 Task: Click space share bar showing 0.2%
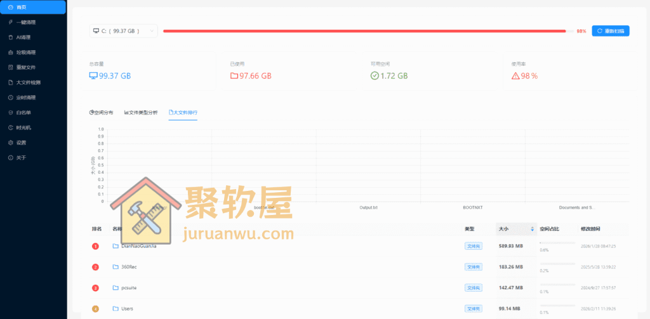[557, 263]
